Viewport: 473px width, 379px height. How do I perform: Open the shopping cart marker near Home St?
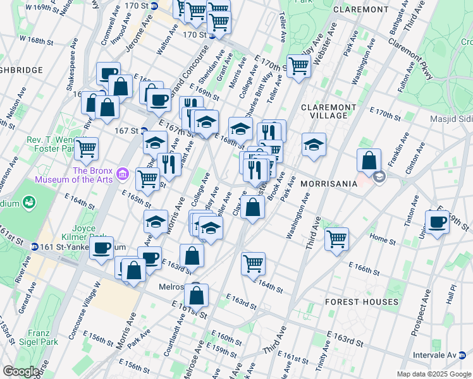coord(337,239)
